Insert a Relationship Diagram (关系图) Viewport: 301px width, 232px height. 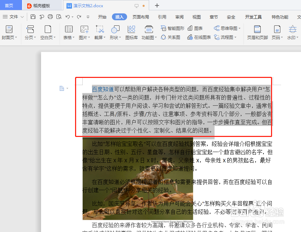coord(170,37)
